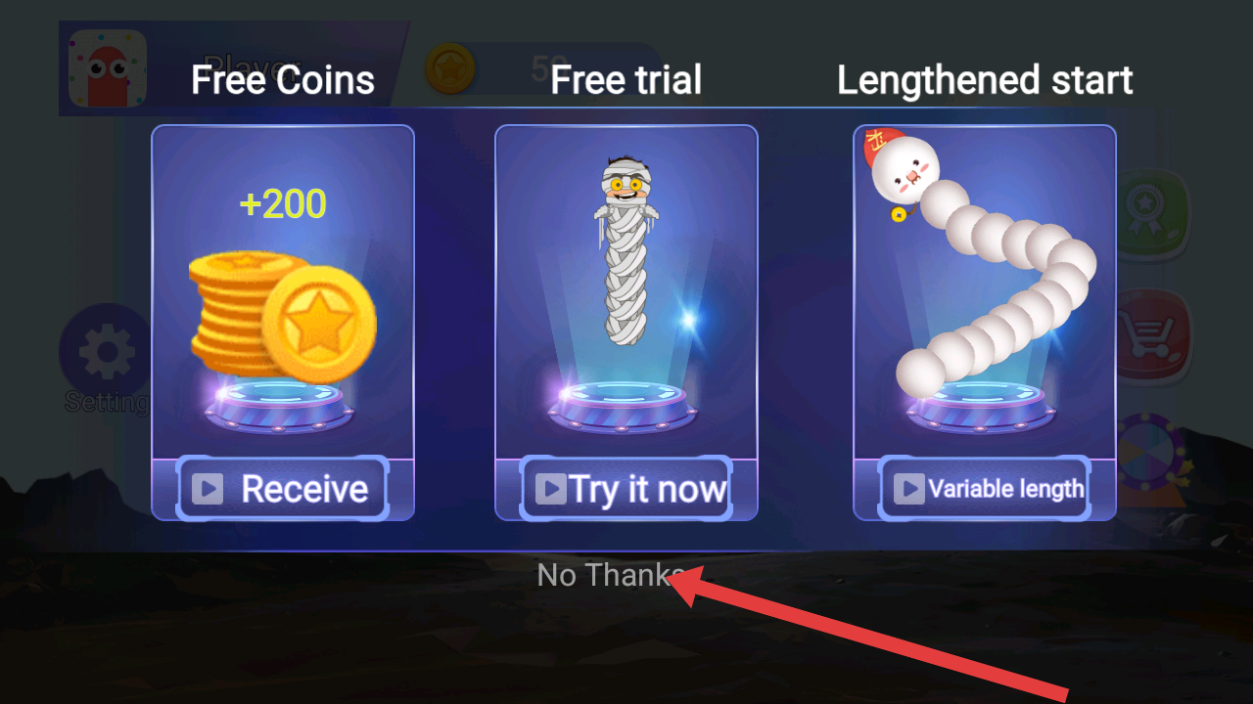Open the red shopping cart shop icon
Image resolution: width=1253 pixels, height=704 pixels.
[x=1152, y=335]
